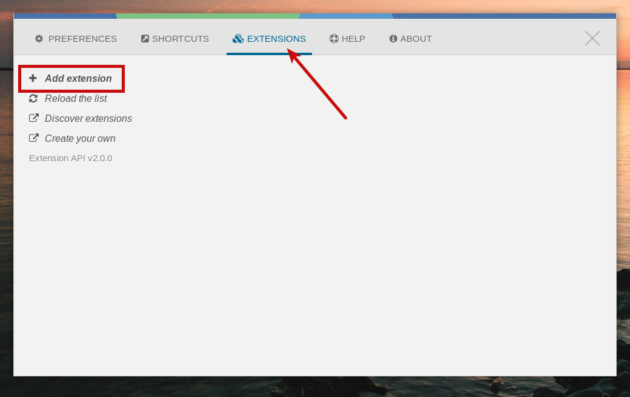Click the extensions icon beside EXTENSIONS
630x397 pixels.
pos(237,38)
